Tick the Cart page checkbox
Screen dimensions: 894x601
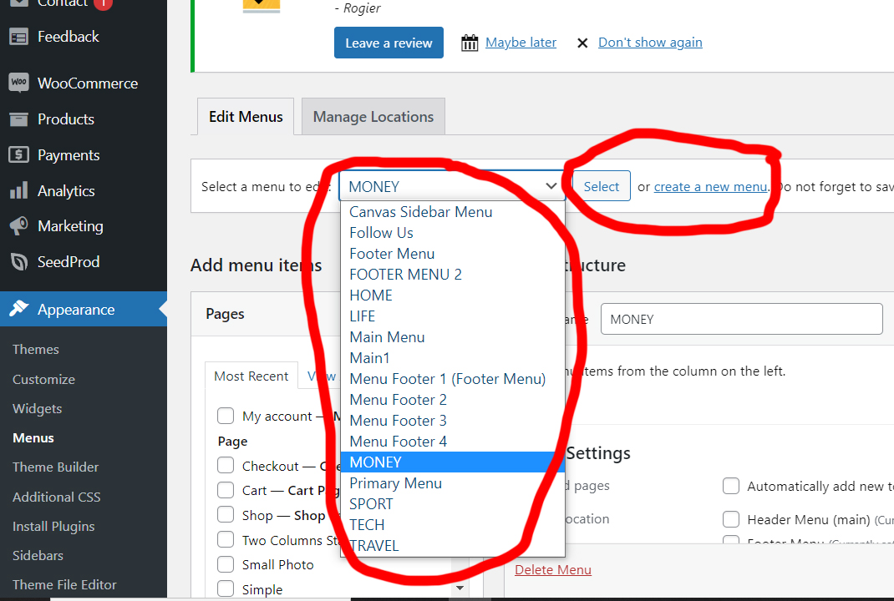(226, 490)
